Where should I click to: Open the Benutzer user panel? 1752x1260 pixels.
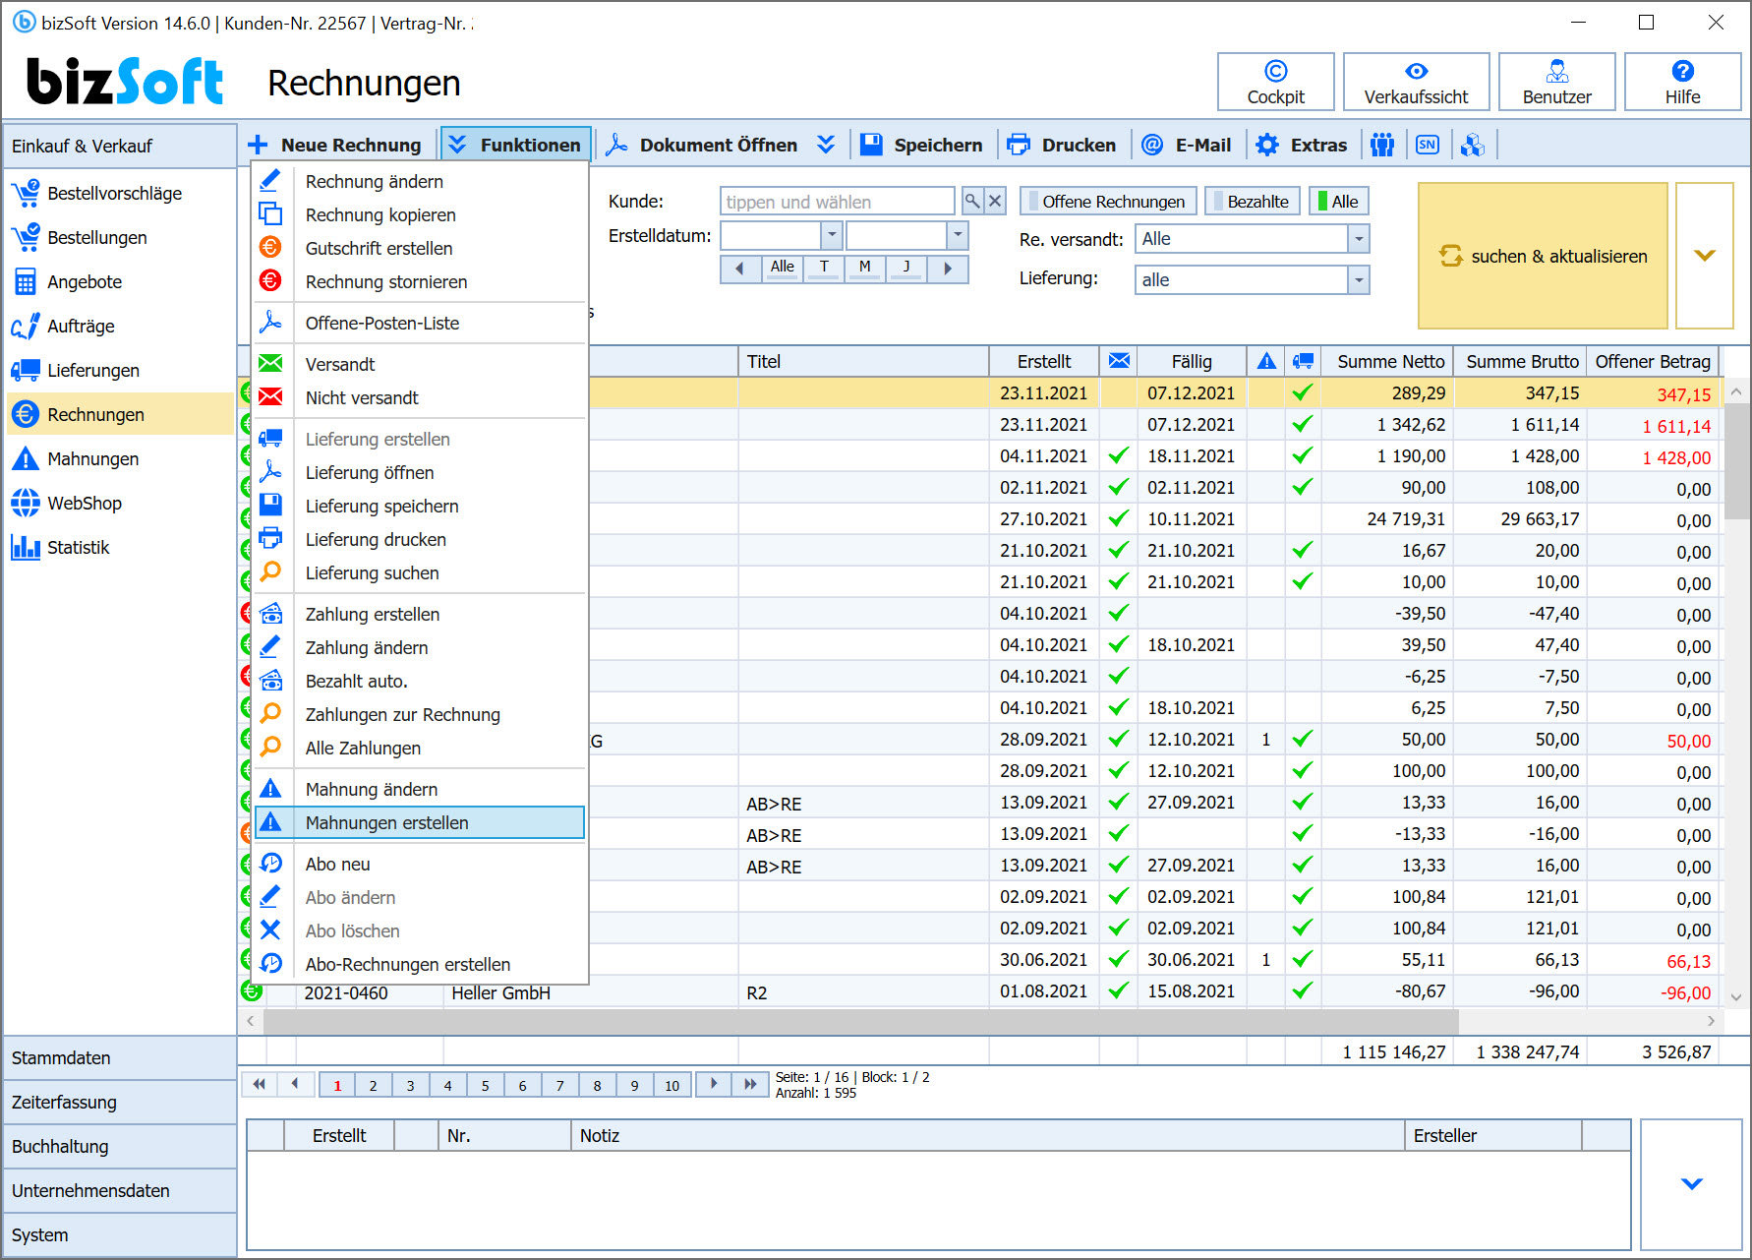point(1556,82)
